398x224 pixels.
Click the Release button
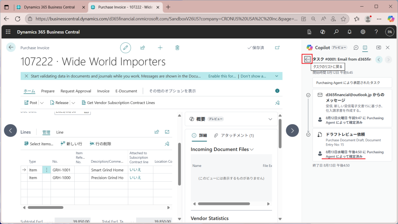pyautogui.click(x=59, y=102)
